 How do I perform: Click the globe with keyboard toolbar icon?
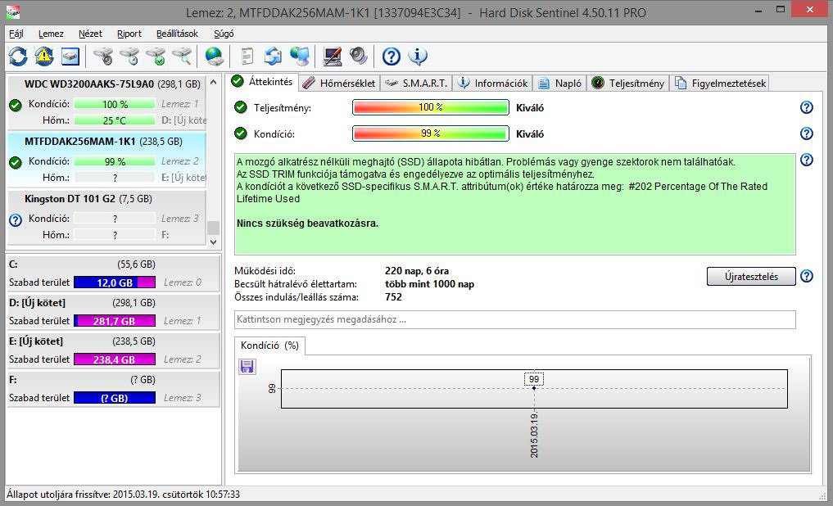coord(214,56)
